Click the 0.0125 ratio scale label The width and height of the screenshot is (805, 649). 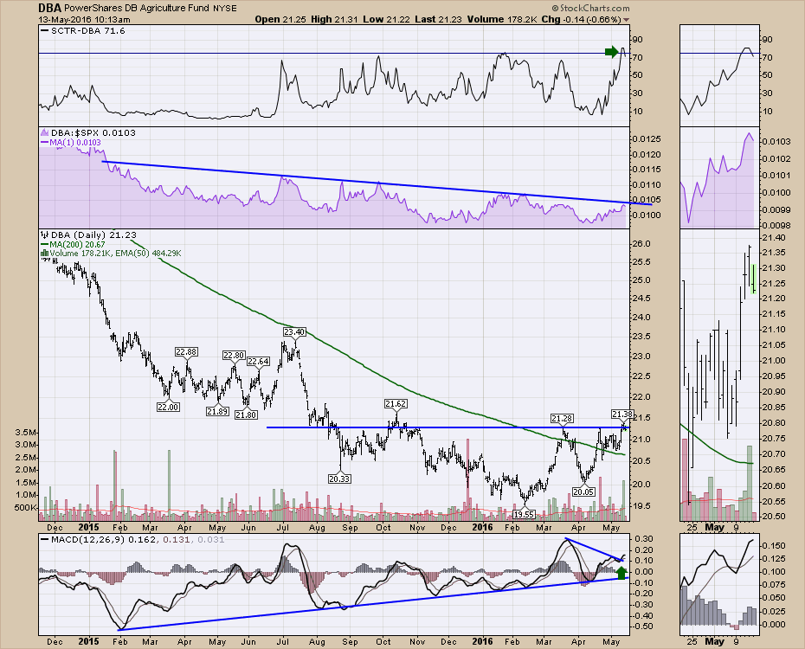647,139
